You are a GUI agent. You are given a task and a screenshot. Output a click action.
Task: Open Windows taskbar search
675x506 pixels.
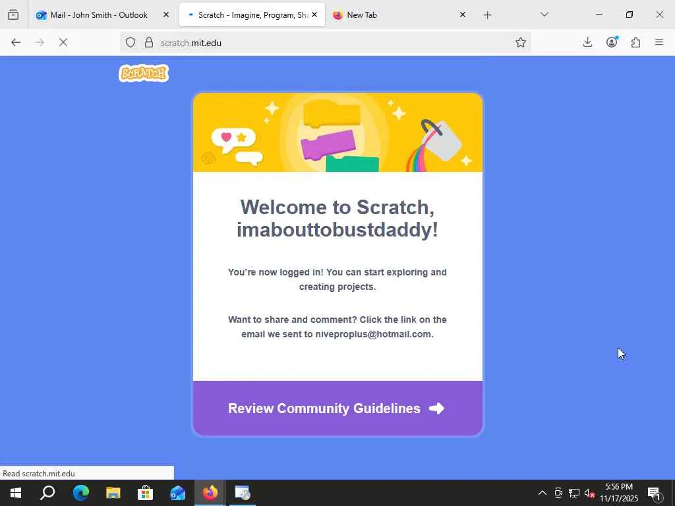(47, 493)
